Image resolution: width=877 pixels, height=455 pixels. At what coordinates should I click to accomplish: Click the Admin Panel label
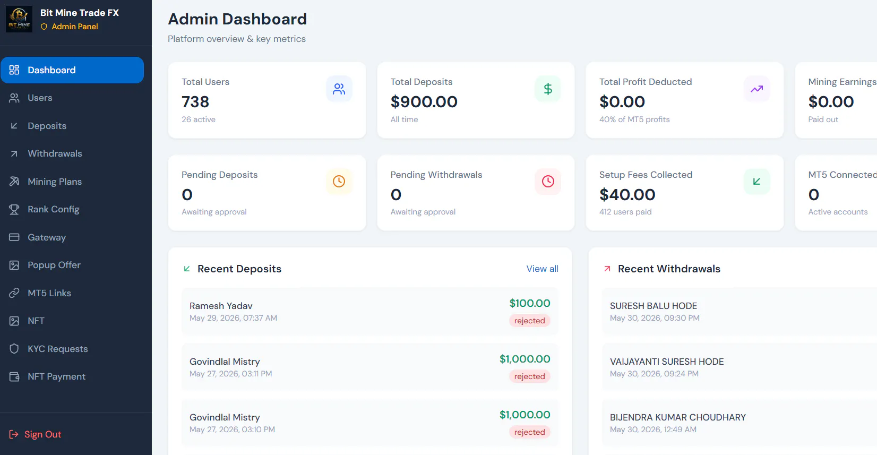(x=75, y=27)
